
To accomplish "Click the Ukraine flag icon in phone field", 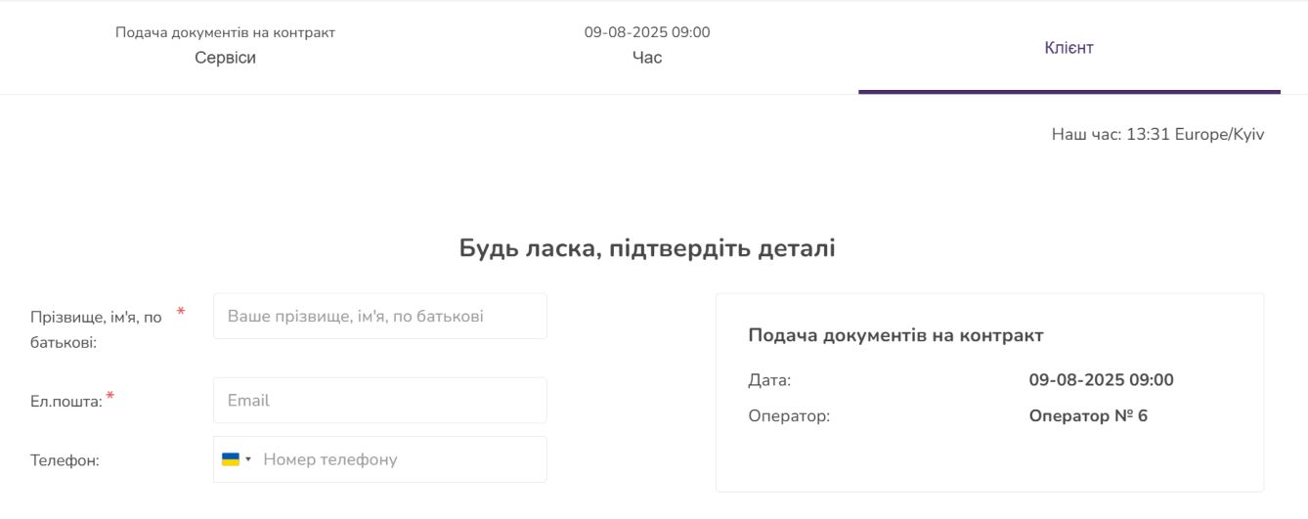I will 231,459.
